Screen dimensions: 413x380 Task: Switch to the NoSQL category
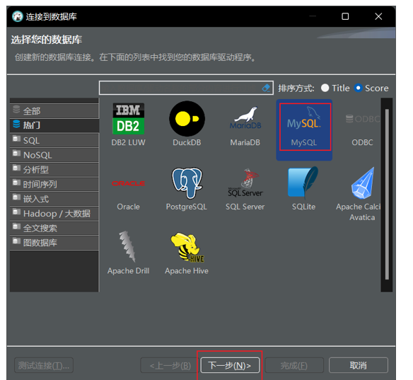click(54, 155)
